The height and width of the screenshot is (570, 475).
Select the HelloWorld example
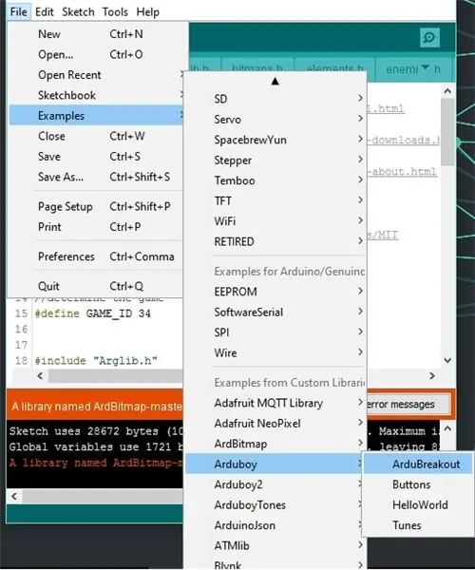tap(418, 505)
